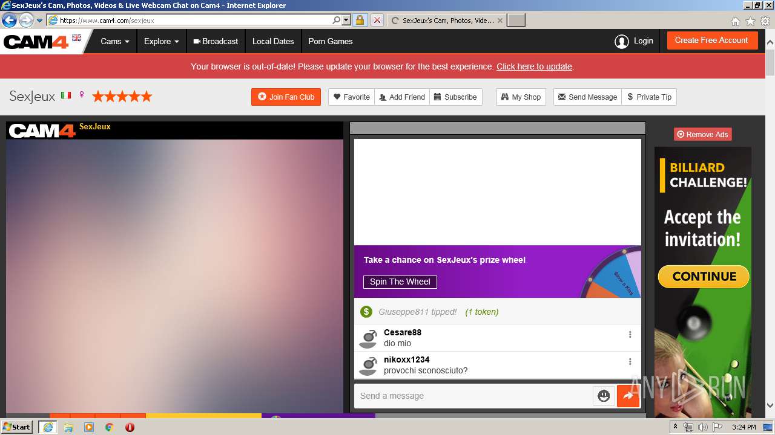The height and width of the screenshot is (435, 775).
Task: Click the browser Forward arrow button
Action: (x=26, y=20)
